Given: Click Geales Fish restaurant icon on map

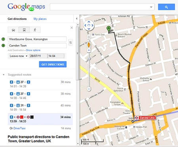Looking at the screenshot, I should tap(134, 127).
